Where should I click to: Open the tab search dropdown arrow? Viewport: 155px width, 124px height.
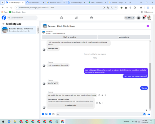[2, 2]
